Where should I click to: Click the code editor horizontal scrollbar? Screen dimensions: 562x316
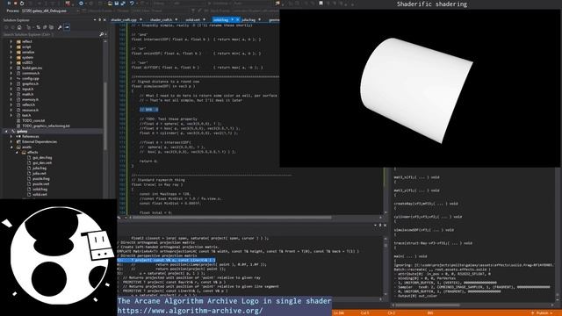(232, 218)
